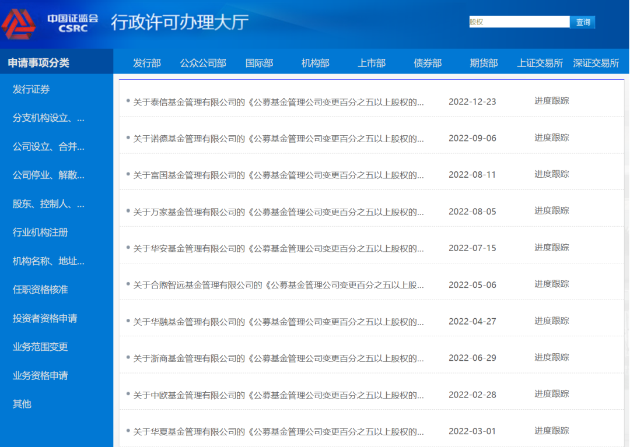
Task: Open the 公众公司部 tab
Action: click(x=203, y=63)
